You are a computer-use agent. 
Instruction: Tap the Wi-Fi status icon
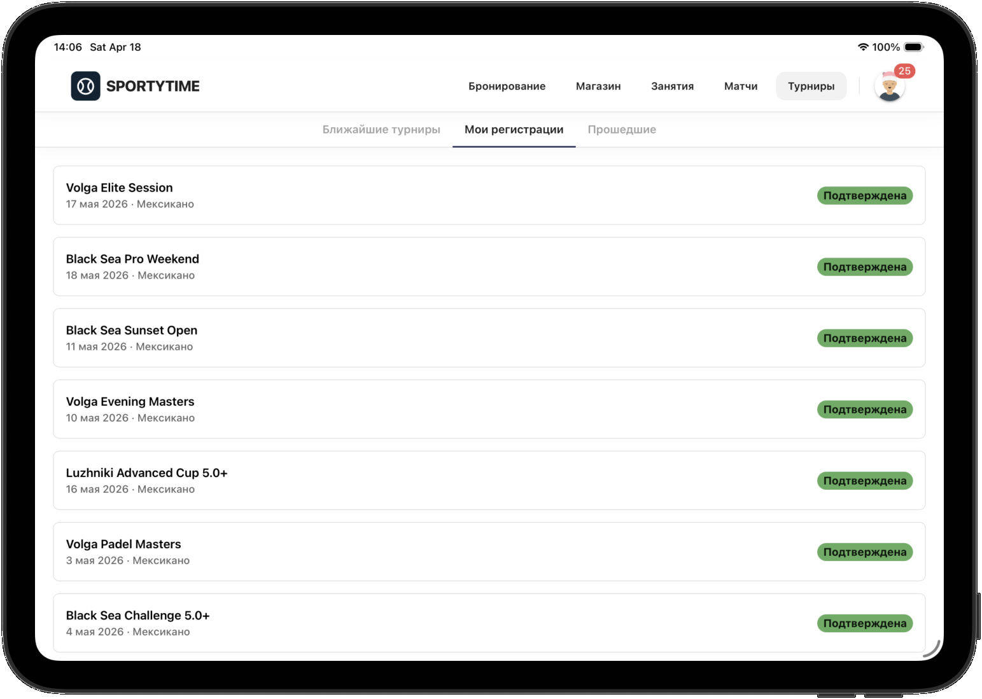pos(863,47)
